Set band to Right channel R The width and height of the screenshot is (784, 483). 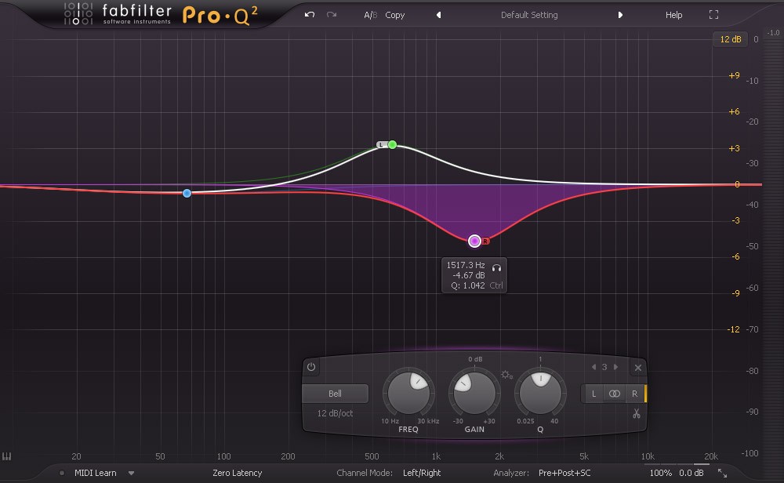click(634, 394)
